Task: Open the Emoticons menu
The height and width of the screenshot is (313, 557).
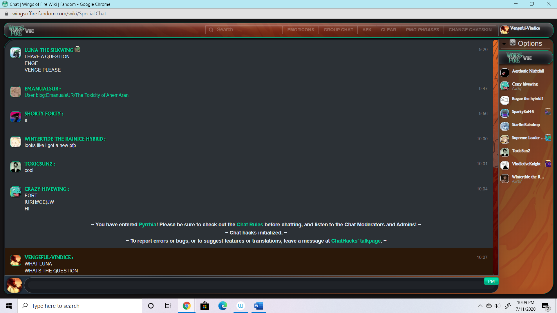Action: click(x=301, y=30)
